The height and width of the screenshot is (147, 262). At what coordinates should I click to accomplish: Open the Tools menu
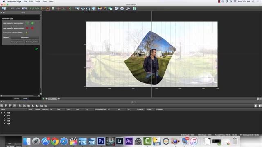(38, 2)
